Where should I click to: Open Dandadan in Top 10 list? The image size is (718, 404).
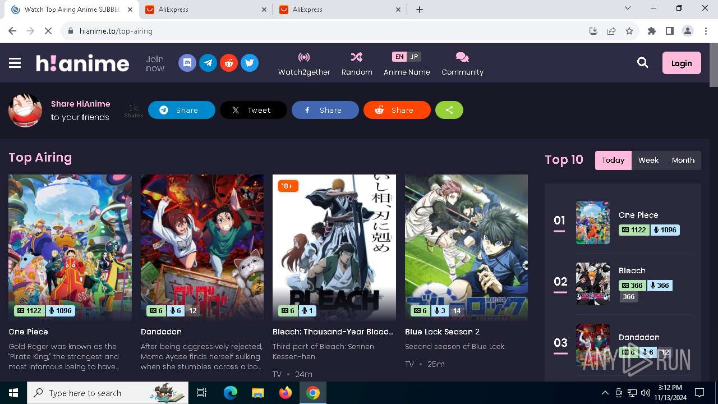click(x=639, y=337)
